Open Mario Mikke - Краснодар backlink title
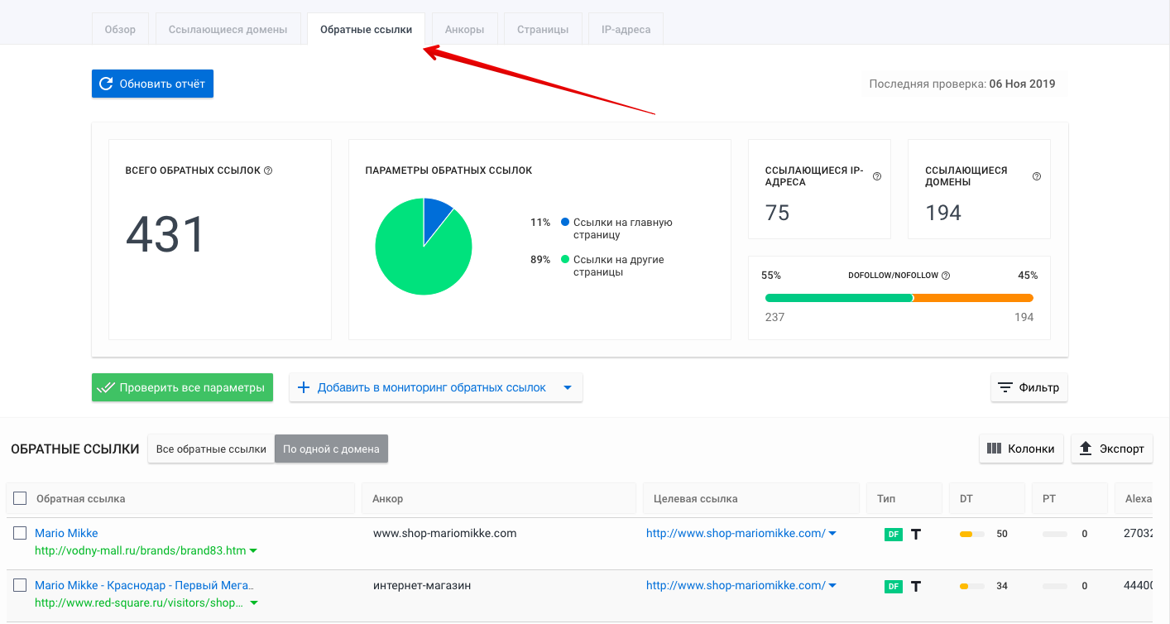The image size is (1170, 624). click(144, 585)
